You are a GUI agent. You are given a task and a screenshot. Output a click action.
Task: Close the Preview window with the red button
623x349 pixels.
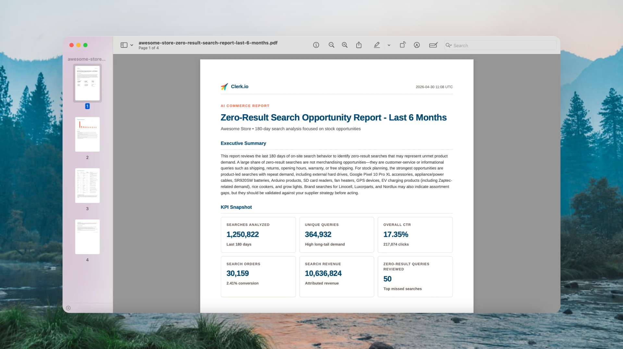[71, 45]
